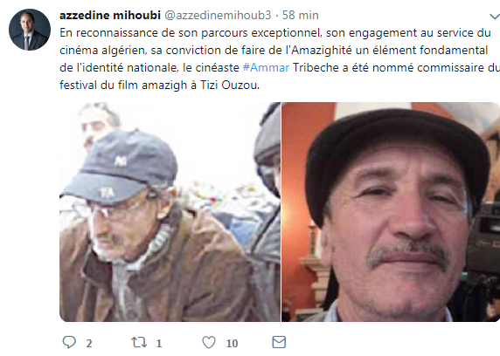Like the tweet with the heart icon
Viewport: 500px width, 356px height.
[x=209, y=342]
